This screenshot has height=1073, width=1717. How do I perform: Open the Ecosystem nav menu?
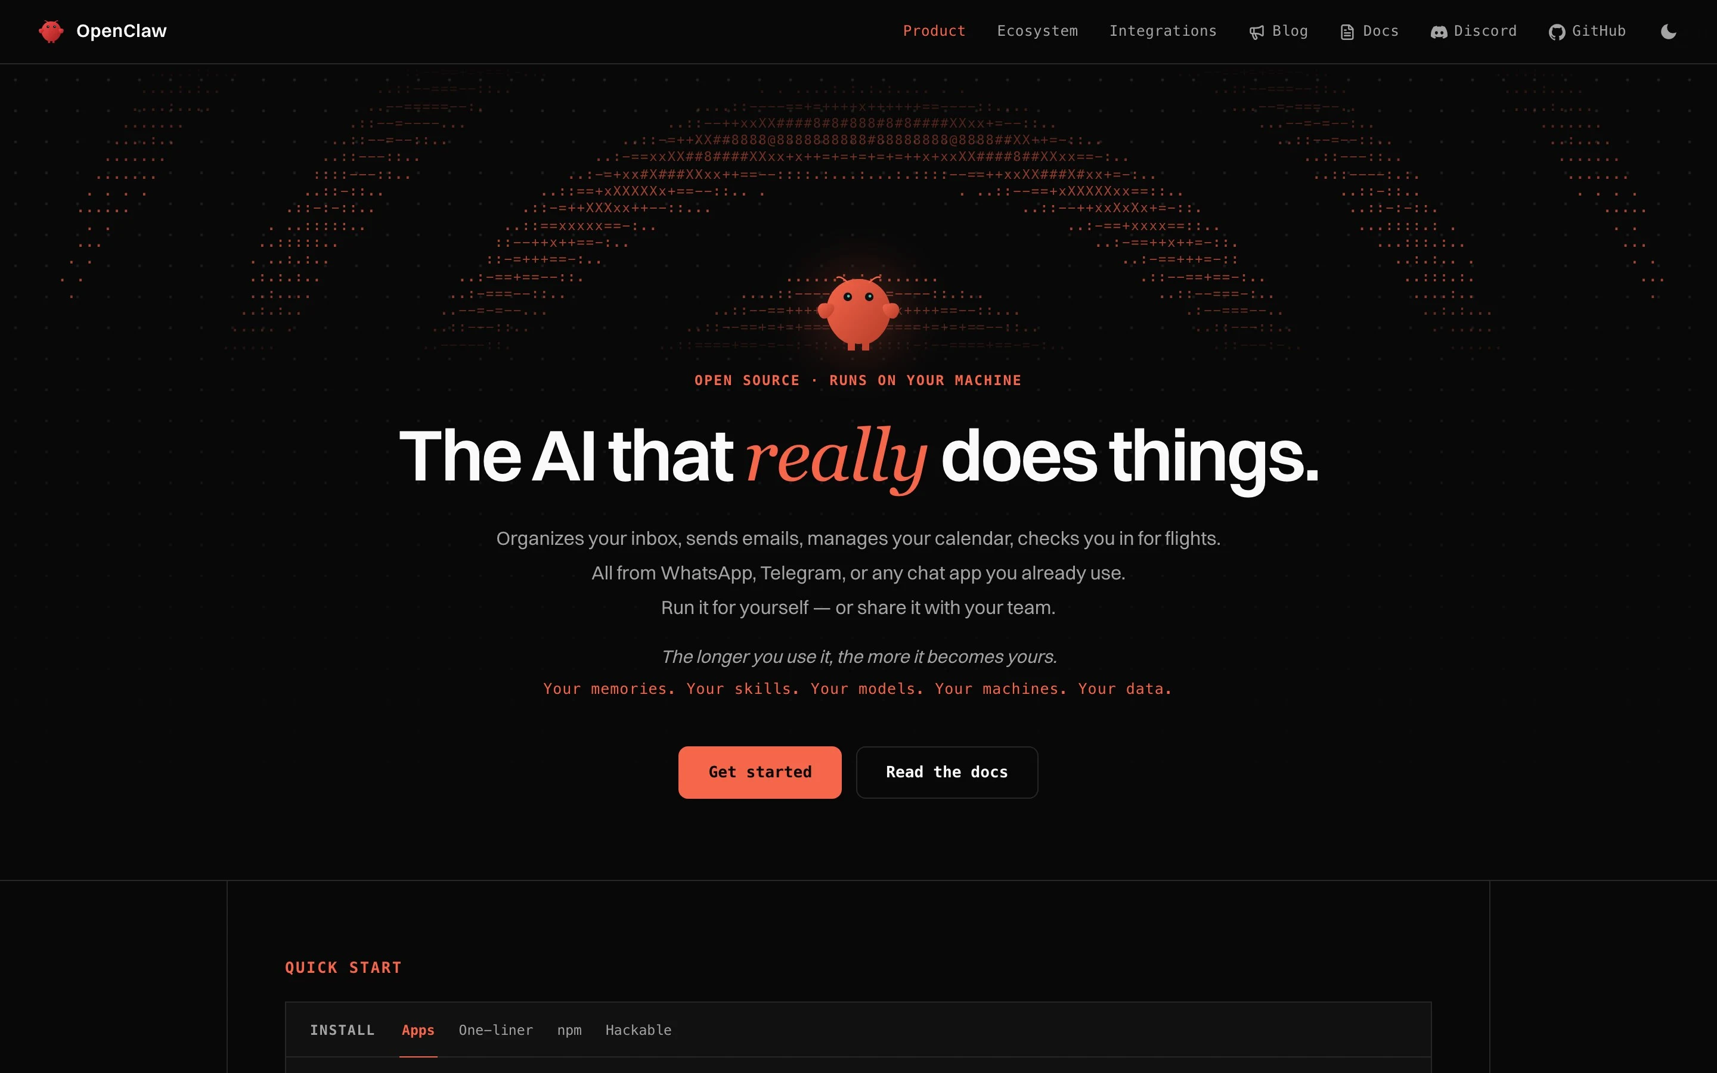coord(1037,31)
